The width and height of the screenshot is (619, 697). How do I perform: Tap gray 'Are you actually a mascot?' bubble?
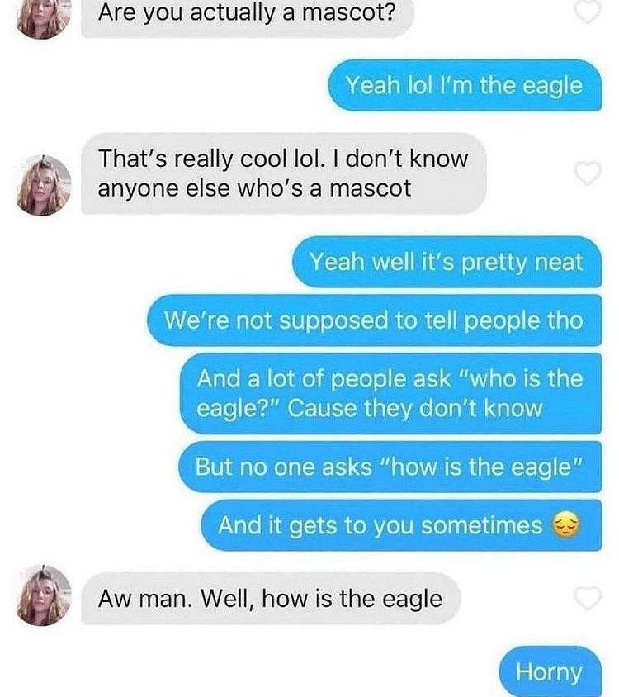pyautogui.click(x=248, y=16)
